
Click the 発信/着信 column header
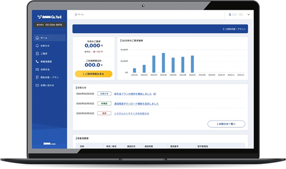(x=111, y=146)
